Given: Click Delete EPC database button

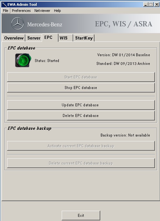Looking at the screenshot, I should click(x=81, y=116).
